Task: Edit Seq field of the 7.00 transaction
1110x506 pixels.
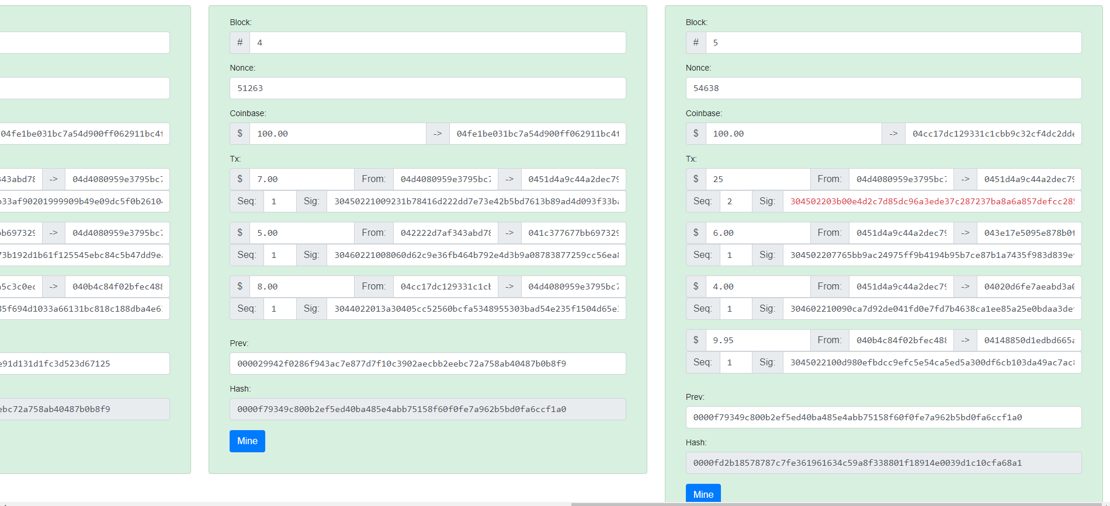Action: (280, 201)
